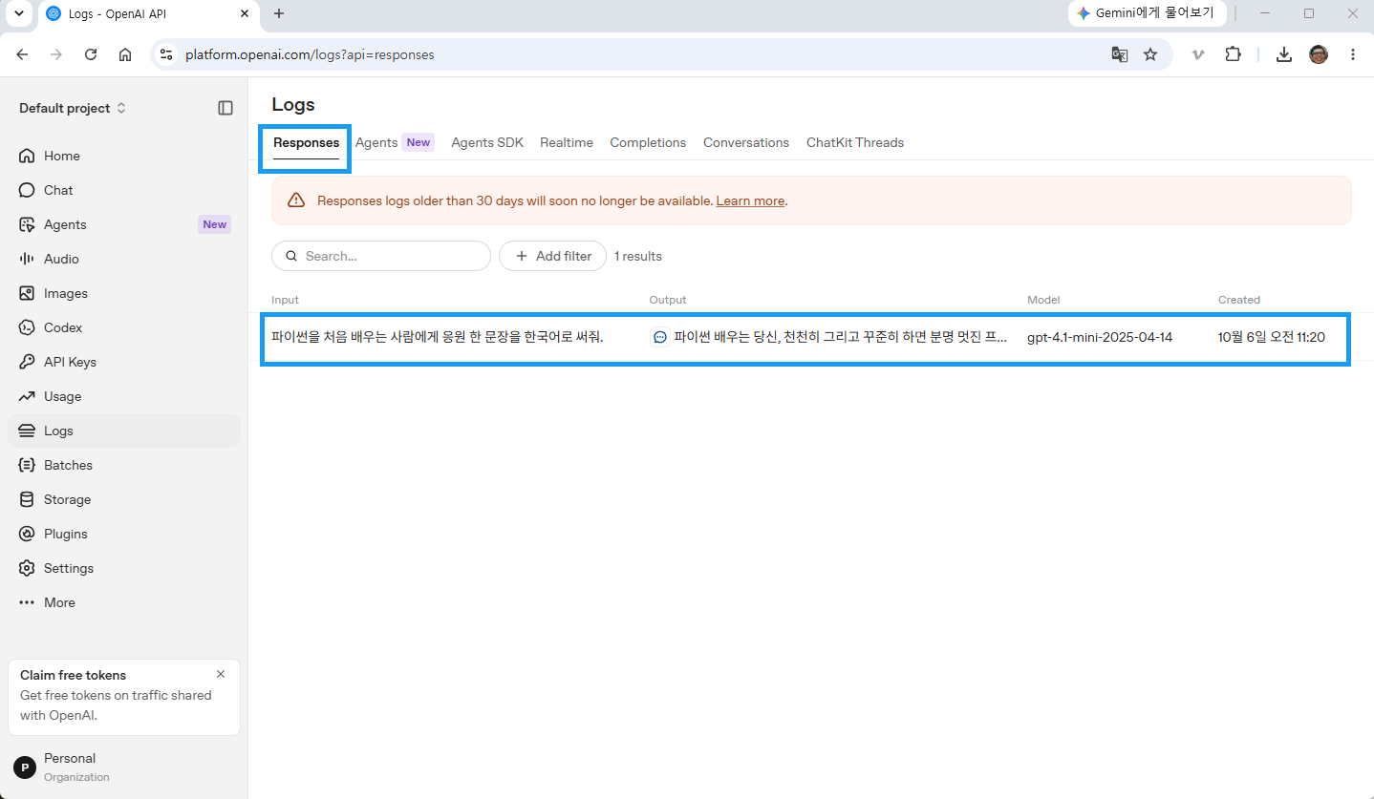Follow the Learn more link
This screenshot has height=799, width=1374.
(750, 200)
